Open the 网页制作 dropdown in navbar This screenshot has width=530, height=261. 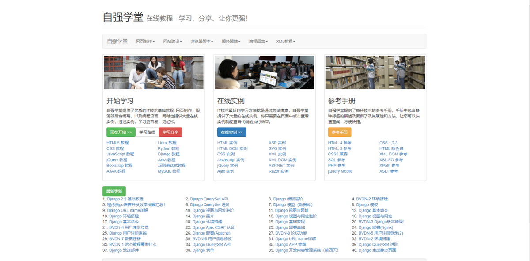(x=145, y=42)
